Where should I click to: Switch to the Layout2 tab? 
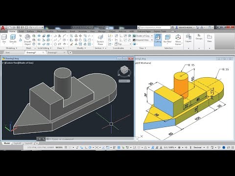[28, 143]
